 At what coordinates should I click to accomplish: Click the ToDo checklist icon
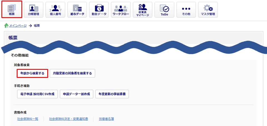164,10
